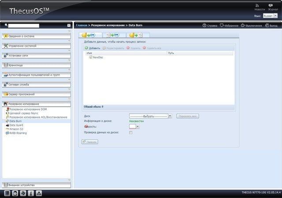Select Data Guard in the backup menu
The width and height of the screenshot is (282, 198).
[x=16, y=125]
